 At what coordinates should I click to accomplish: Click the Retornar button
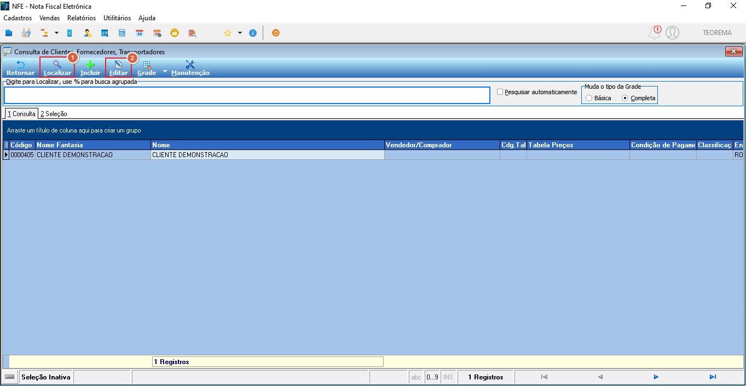[21, 68]
